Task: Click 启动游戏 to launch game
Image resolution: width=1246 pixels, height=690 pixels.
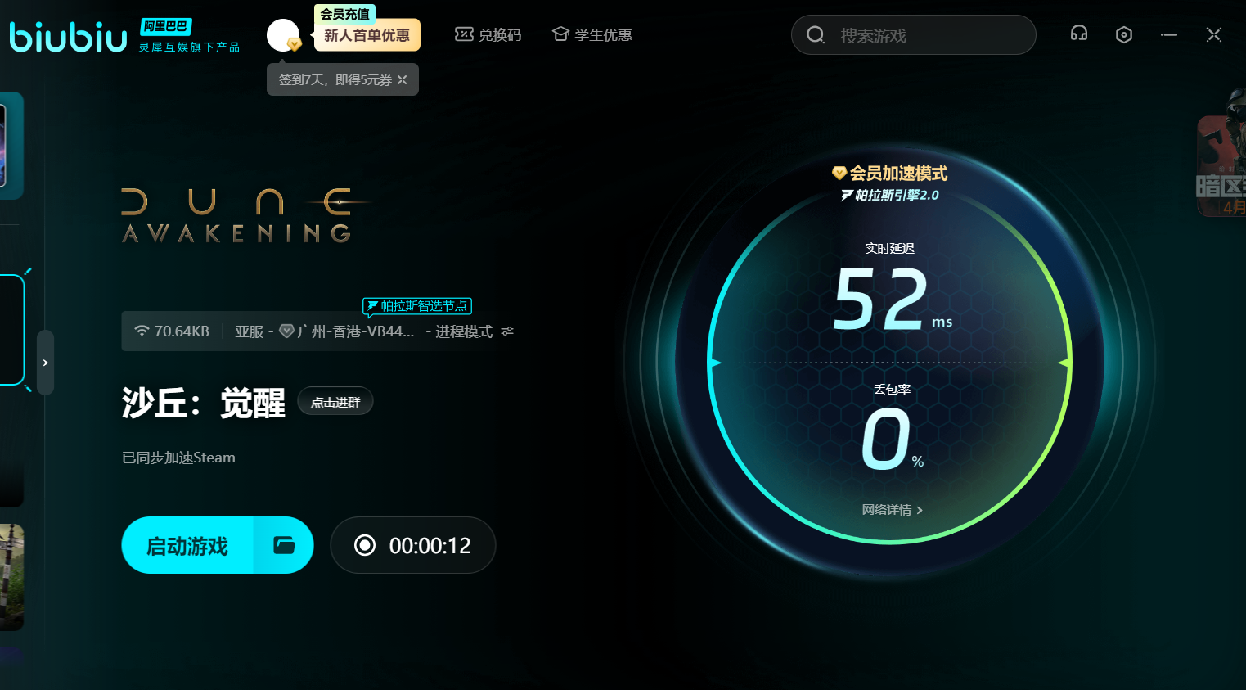Action: [x=187, y=545]
